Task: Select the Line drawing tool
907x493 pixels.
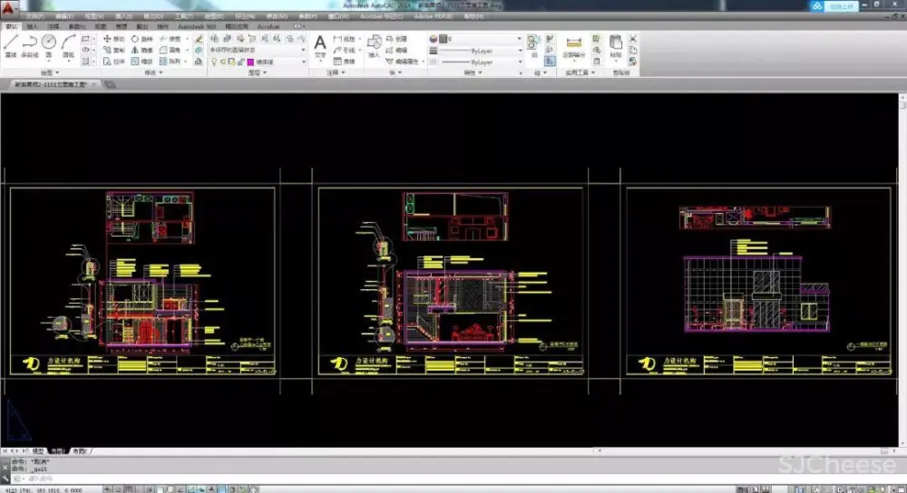Action: click(x=11, y=44)
